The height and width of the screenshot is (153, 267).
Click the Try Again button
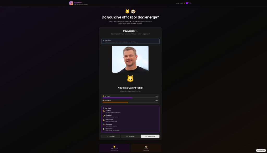click(111, 136)
